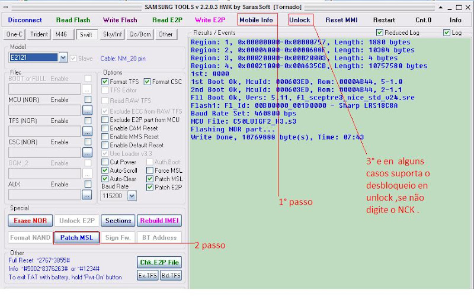Switch to the Trident tab
Screen dimensions: 474x300
click(39, 34)
